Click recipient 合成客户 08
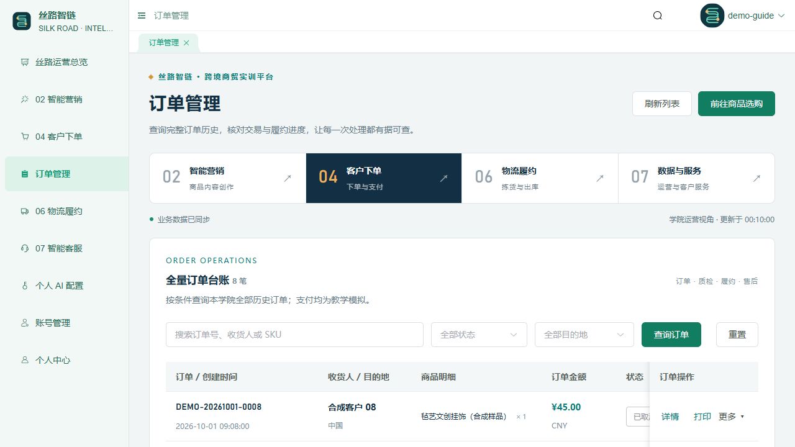 352,407
